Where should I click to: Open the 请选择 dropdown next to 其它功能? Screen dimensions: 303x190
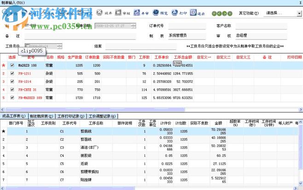pos(299,13)
